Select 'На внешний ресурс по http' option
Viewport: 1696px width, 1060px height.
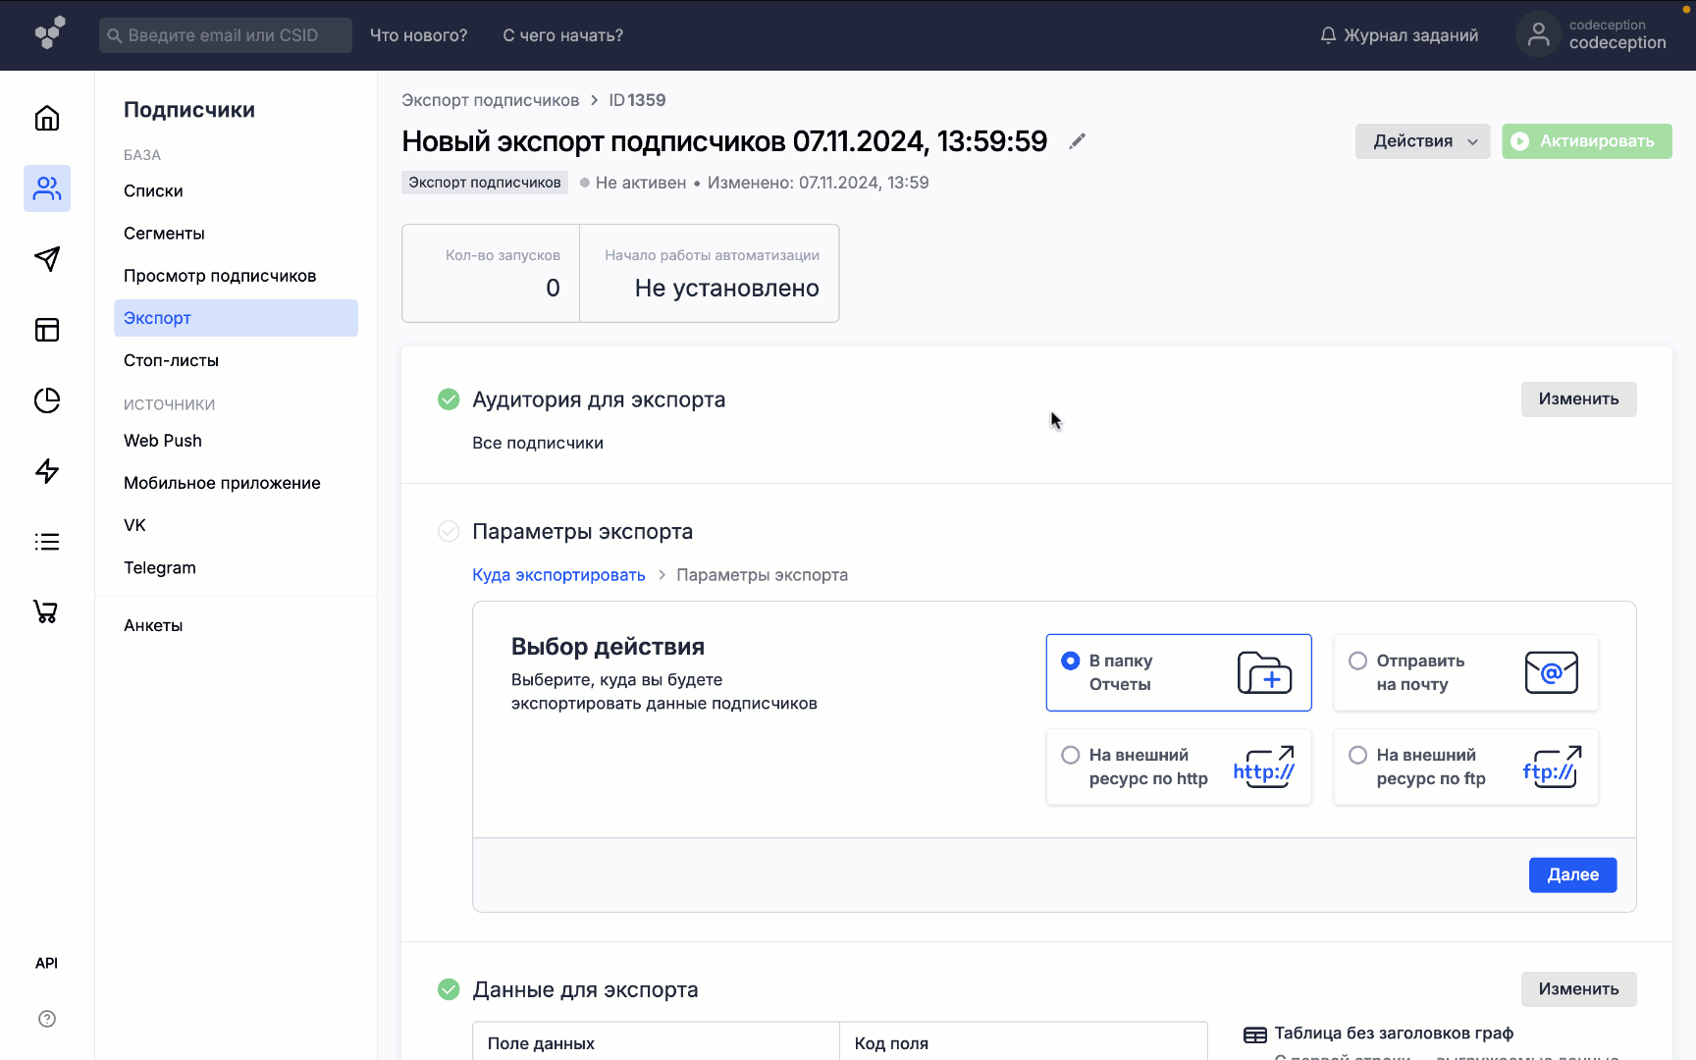[x=1071, y=756]
